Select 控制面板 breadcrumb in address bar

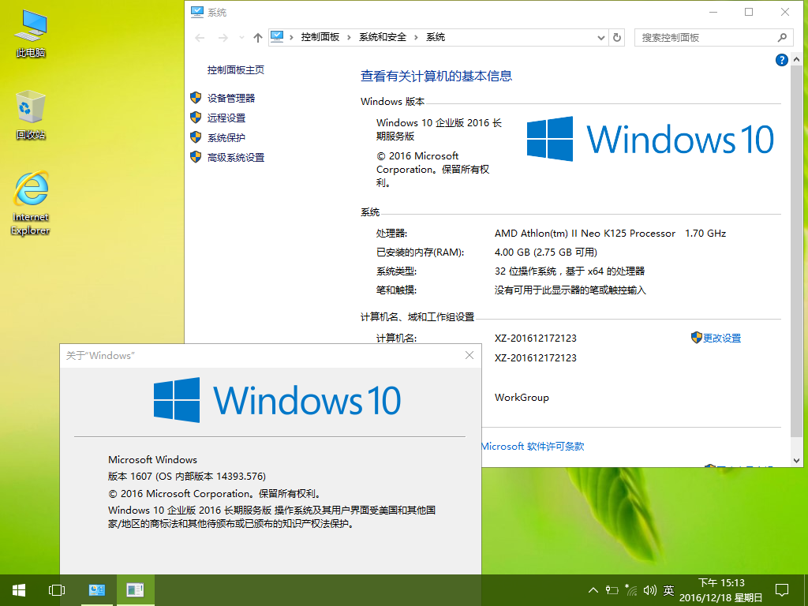320,37
